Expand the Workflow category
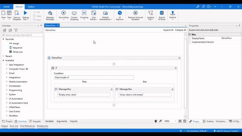This screenshot has width=242, height=136. [7, 116]
